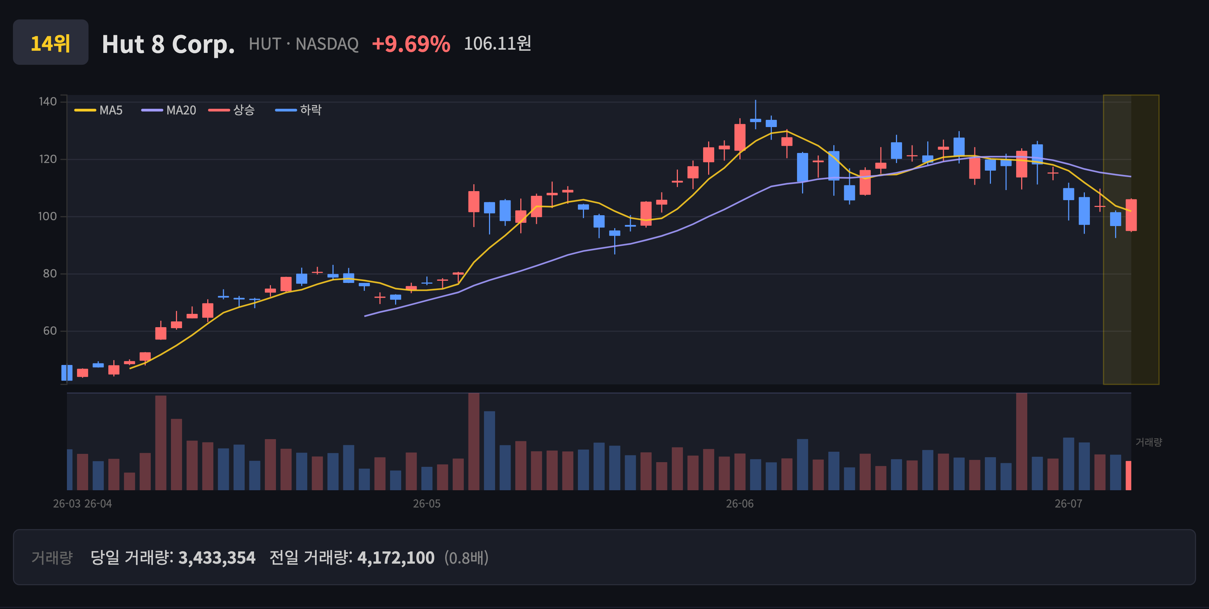Viewport: 1209px width, 609px height.
Task: Click the 26-04 date axis label
Action: tap(98, 504)
